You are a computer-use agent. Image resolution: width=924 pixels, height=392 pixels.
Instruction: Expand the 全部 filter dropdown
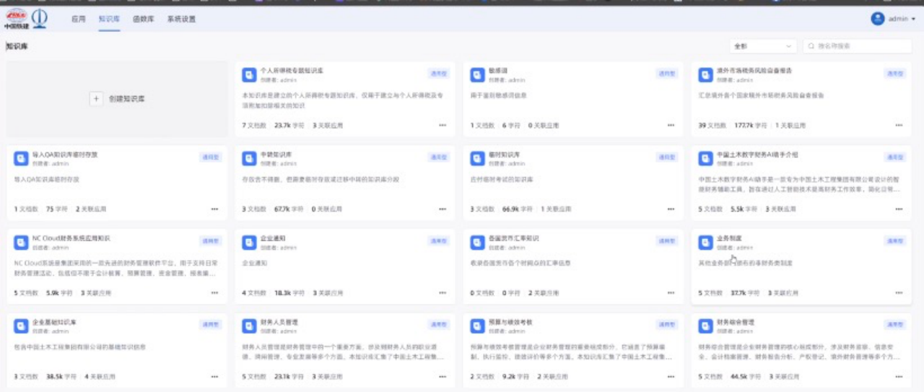click(763, 46)
